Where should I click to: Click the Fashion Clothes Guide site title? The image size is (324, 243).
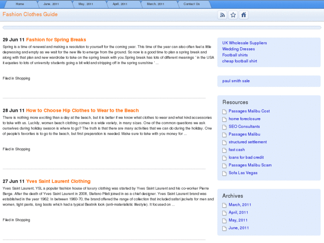pos(30,14)
